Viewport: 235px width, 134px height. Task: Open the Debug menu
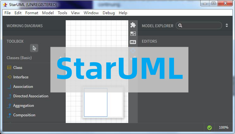(x=109, y=13)
